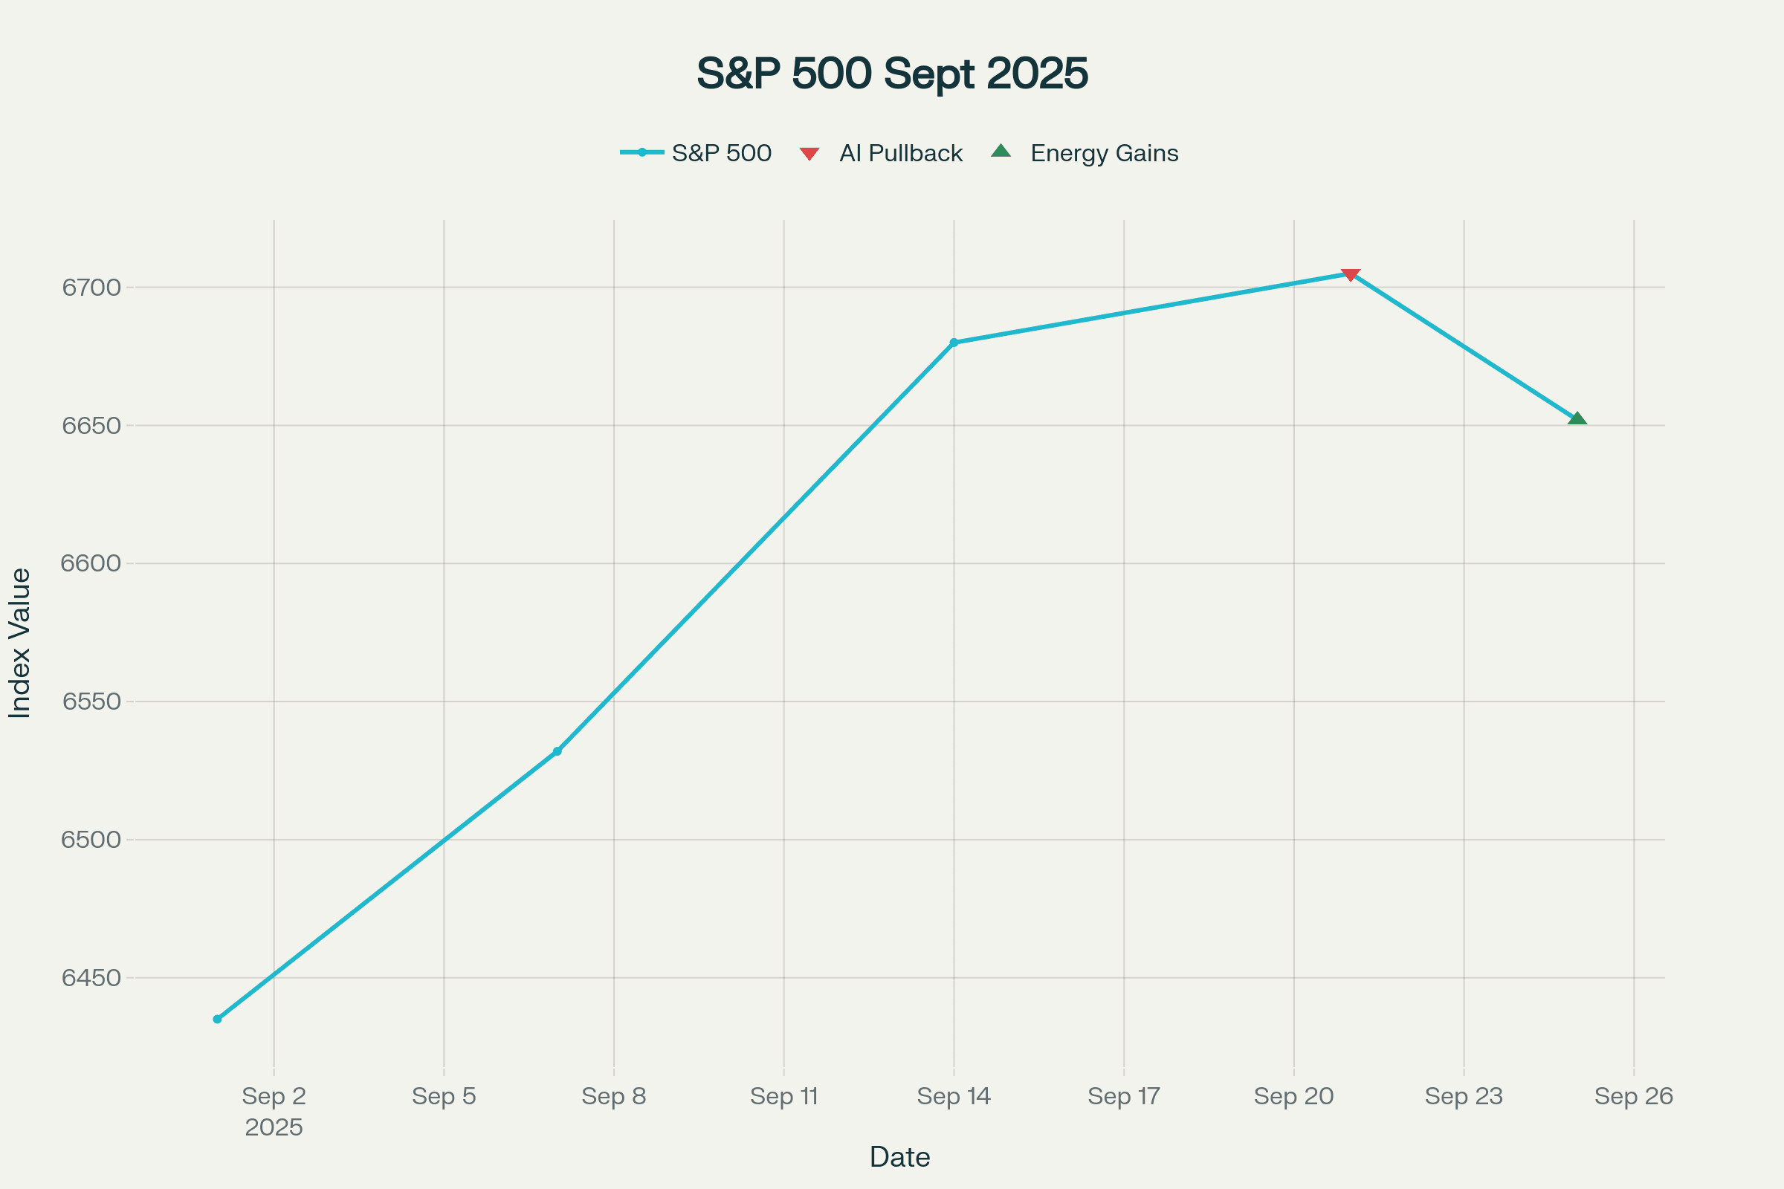Click the red AI Pullback legend triangle
The height and width of the screenshot is (1189, 1784).
[x=809, y=154]
